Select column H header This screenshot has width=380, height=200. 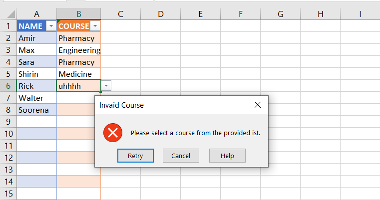320,14
